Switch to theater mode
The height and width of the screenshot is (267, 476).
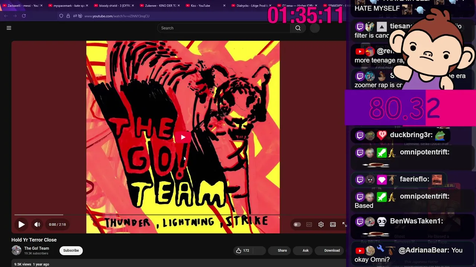click(333, 224)
